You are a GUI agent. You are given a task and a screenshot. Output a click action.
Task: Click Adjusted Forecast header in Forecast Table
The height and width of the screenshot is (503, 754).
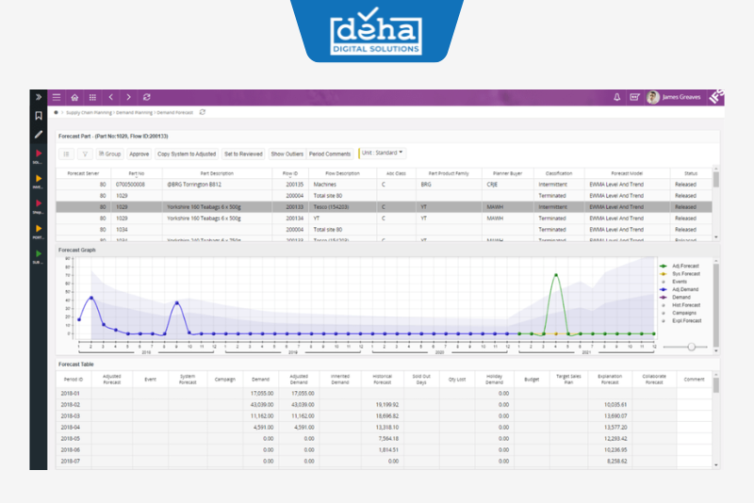tap(111, 380)
